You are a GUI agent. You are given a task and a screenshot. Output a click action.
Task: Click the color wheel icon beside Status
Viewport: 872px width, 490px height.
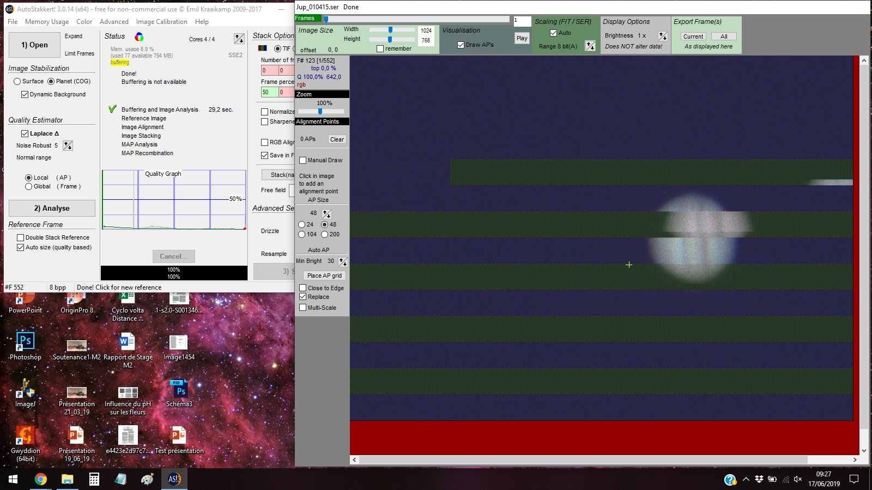point(139,36)
